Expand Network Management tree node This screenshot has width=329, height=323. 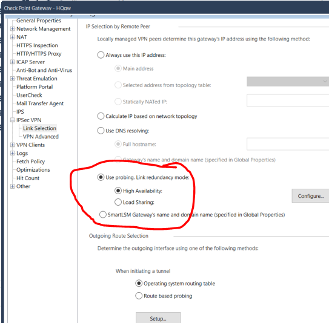[x=13, y=28]
